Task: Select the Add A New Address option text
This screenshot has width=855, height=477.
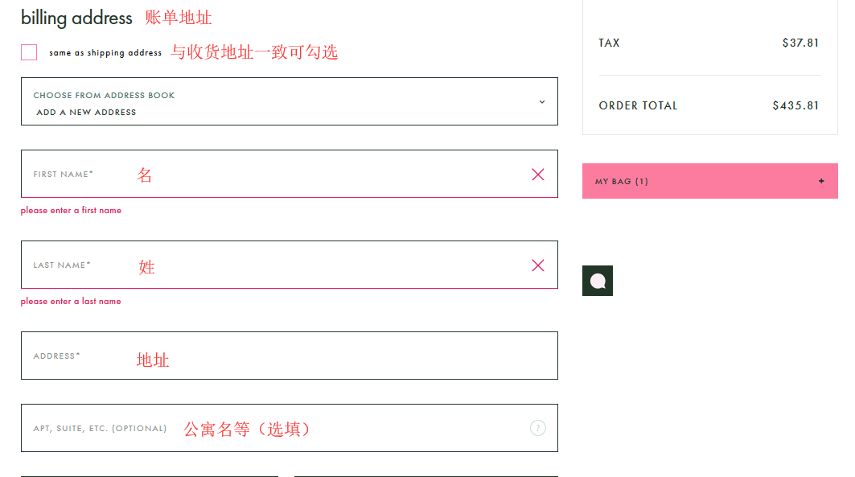Action: (x=86, y=113)
